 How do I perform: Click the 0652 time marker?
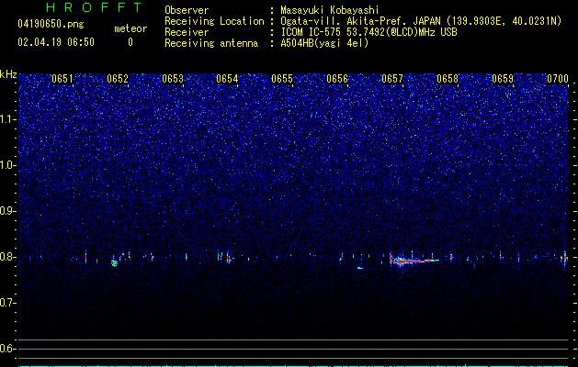(x=118, y=79)
